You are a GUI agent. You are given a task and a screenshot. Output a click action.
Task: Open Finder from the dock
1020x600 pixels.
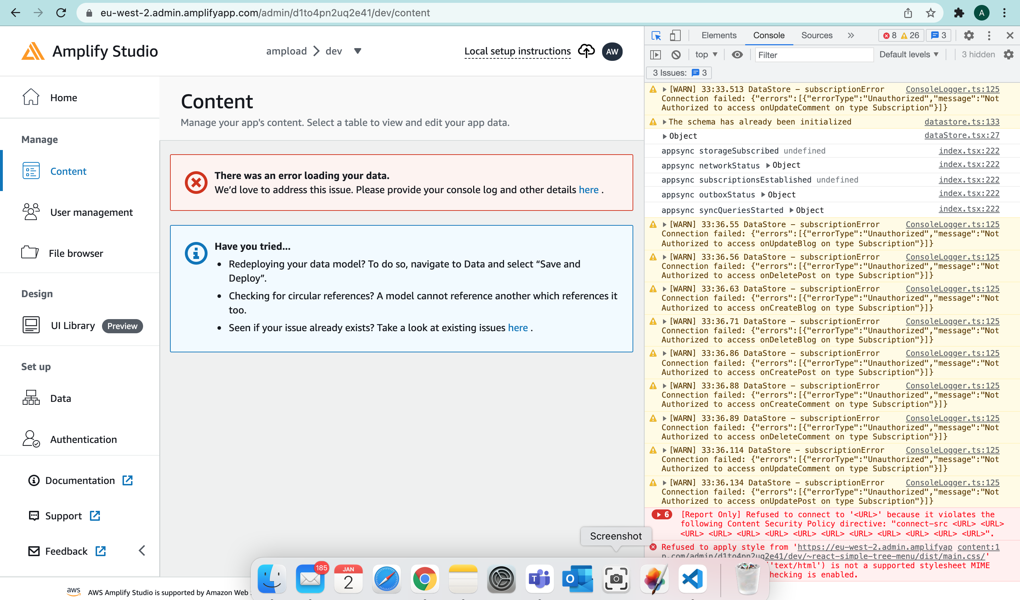[272, 578]
